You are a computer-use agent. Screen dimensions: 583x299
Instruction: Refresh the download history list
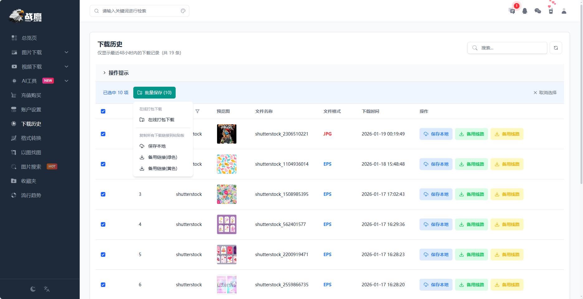point(556,48)
